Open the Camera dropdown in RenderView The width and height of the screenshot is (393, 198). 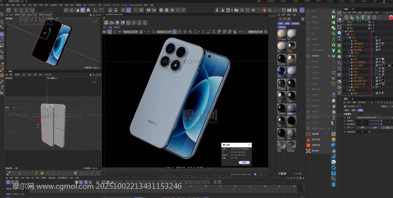point(164,32)
